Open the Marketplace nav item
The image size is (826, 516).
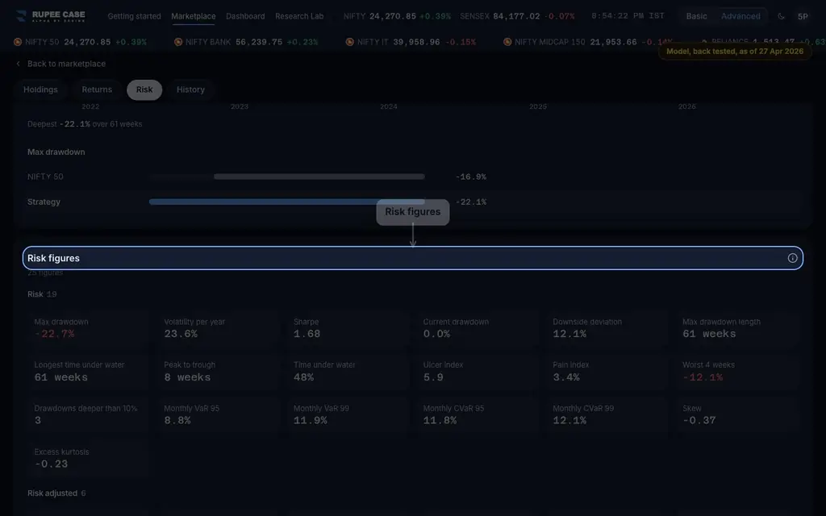(x=194, y=16)
